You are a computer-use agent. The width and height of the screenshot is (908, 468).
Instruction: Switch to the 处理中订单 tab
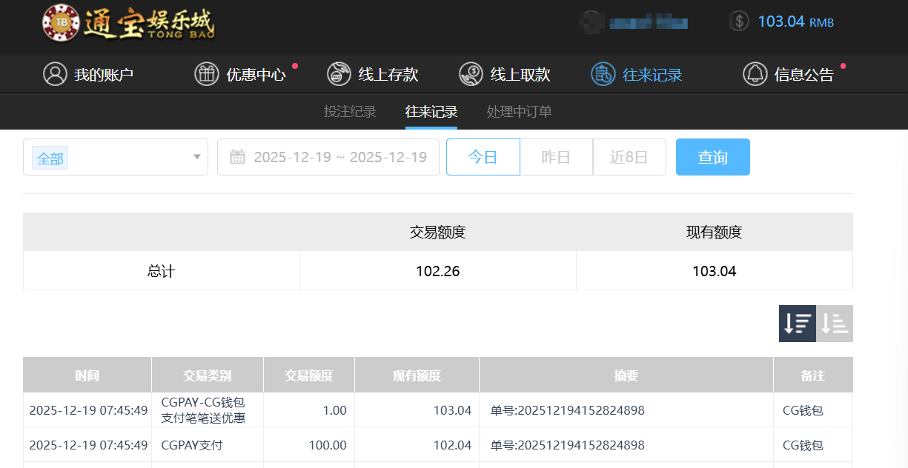519,112
